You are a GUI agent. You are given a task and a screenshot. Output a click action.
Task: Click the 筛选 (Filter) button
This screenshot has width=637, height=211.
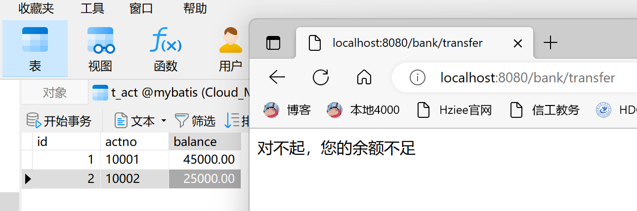click(196, 120)
